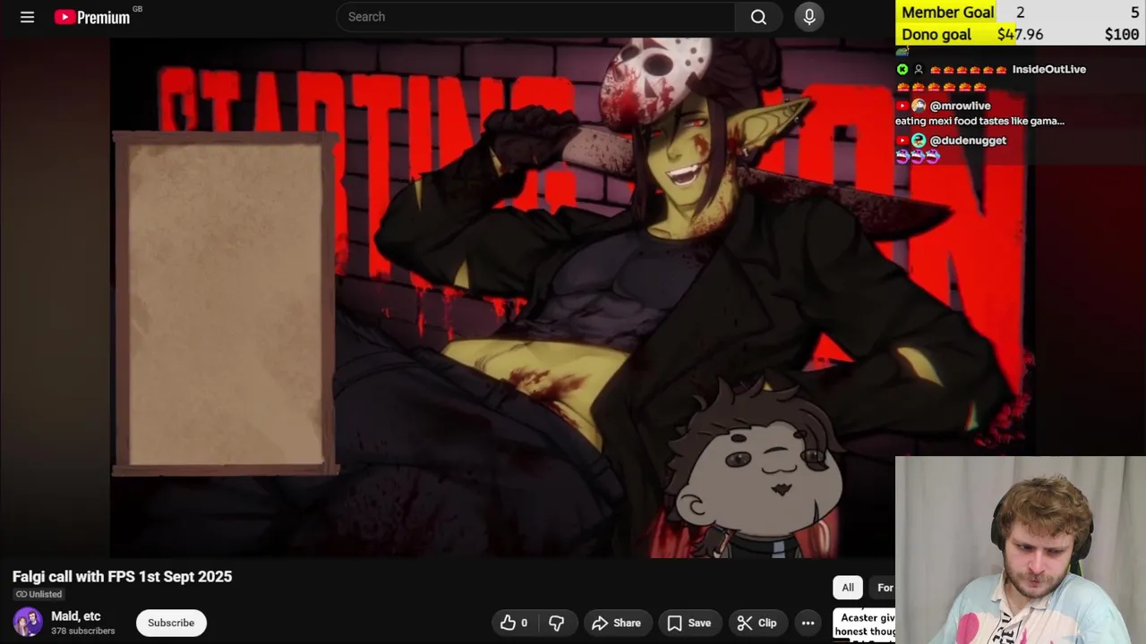Click the mexi food chat message
Viewport: 1146px width, 644px height.
pyautogui.click(x=979, y=121)
